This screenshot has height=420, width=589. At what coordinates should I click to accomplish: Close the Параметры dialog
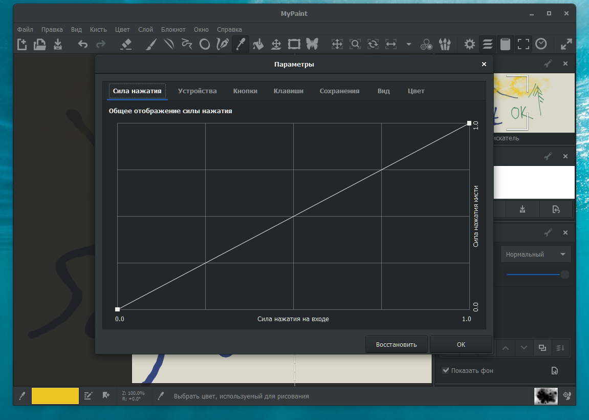[x=484, y=65]
